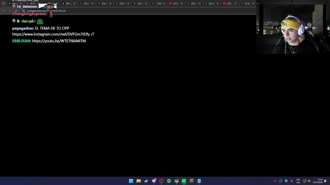Click the username ChungkingExpress in chat
This screenshot has height=185, width=330.
click(29, 14)
